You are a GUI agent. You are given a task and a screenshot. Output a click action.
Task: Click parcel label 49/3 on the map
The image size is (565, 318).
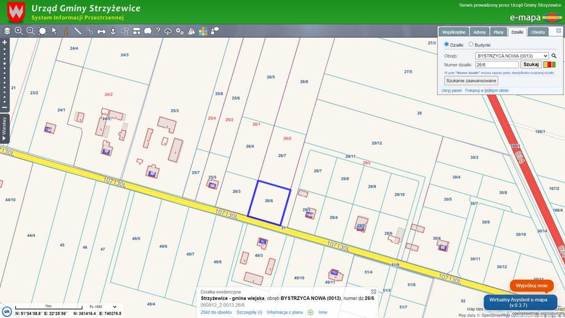(x=259, y=255)
